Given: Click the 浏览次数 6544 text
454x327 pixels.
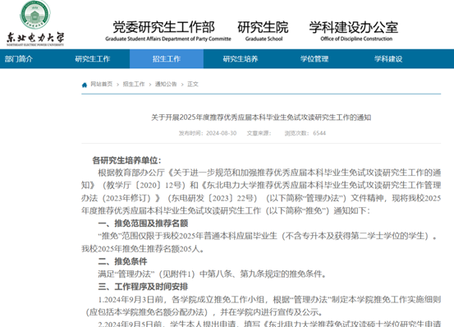Looking at the screenshot, I should point(305,133).
